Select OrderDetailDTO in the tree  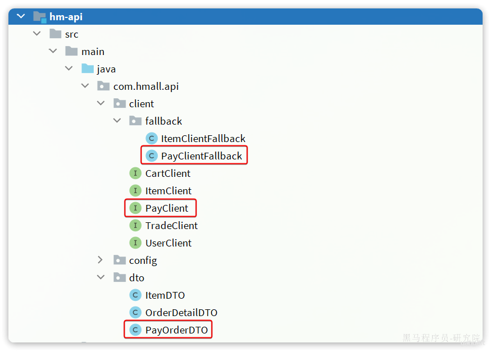181,313
